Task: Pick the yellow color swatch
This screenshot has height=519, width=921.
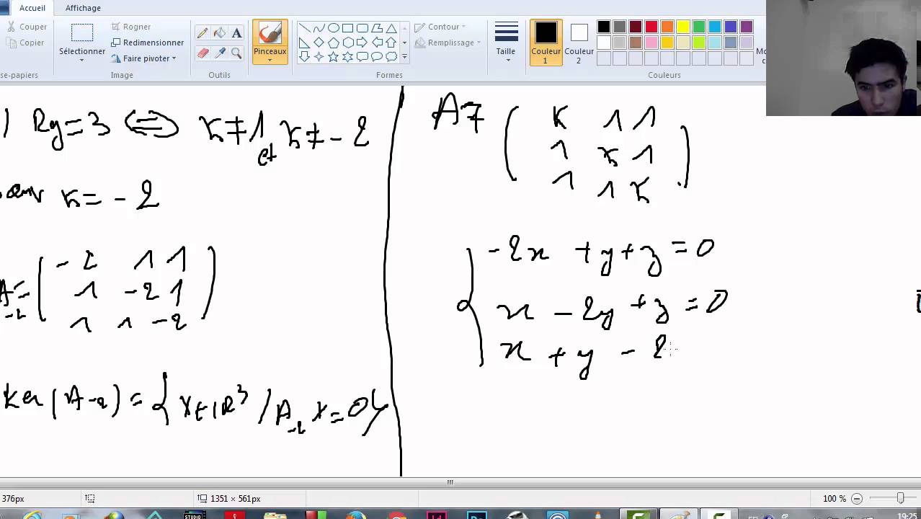Action: coord(683,27)
